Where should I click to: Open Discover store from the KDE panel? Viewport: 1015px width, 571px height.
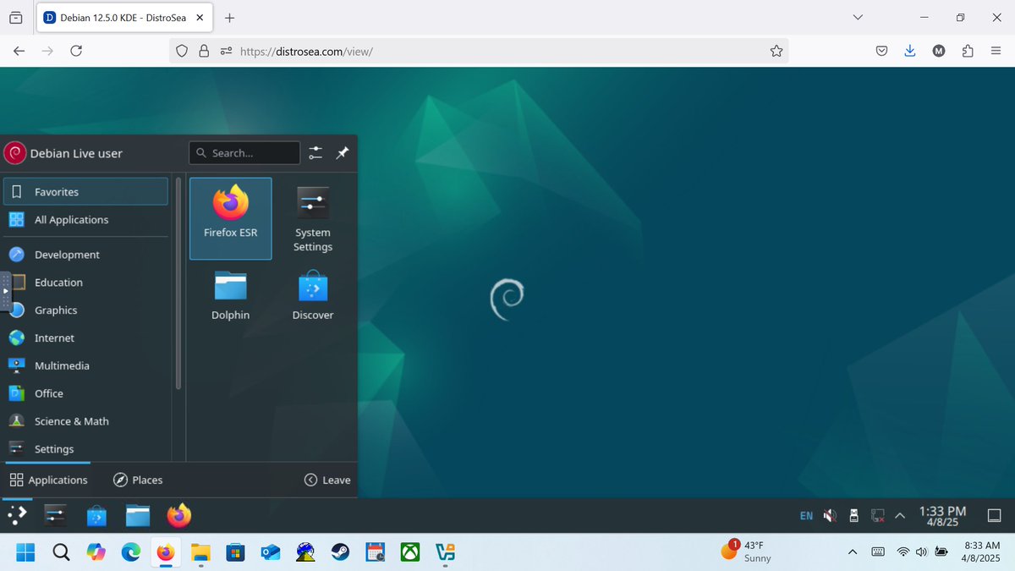coord(96,515)
